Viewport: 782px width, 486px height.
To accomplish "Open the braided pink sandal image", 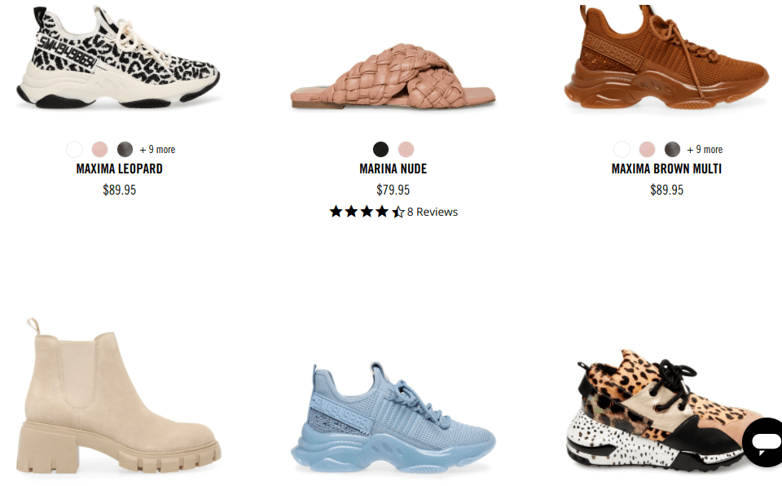I will (x=393, y=76).
